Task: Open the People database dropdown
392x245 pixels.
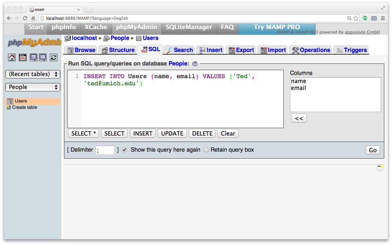Action: click(x=33, y=87)
